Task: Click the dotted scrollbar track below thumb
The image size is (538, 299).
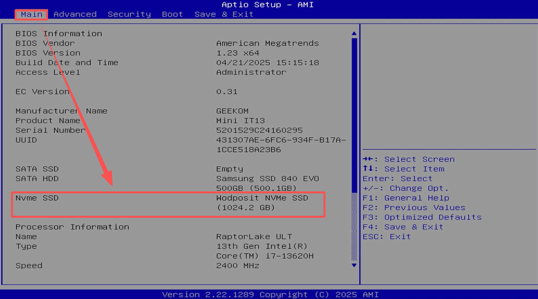Action: click(x=354, y=227)
